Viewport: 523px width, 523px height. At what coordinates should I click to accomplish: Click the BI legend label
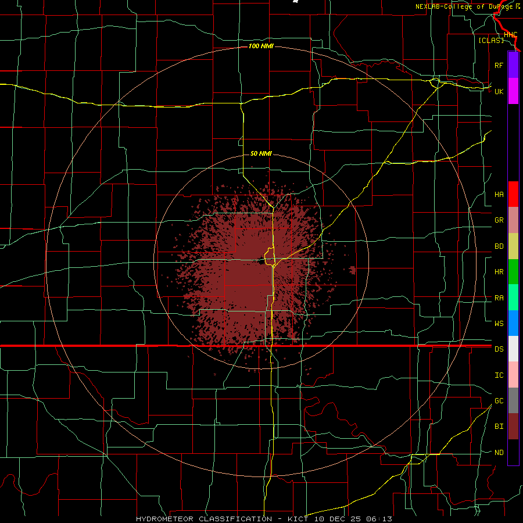[499, 427]
